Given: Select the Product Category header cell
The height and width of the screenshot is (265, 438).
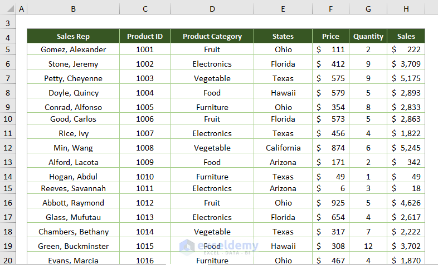Looking at the screenshot, I should point(212,36).
